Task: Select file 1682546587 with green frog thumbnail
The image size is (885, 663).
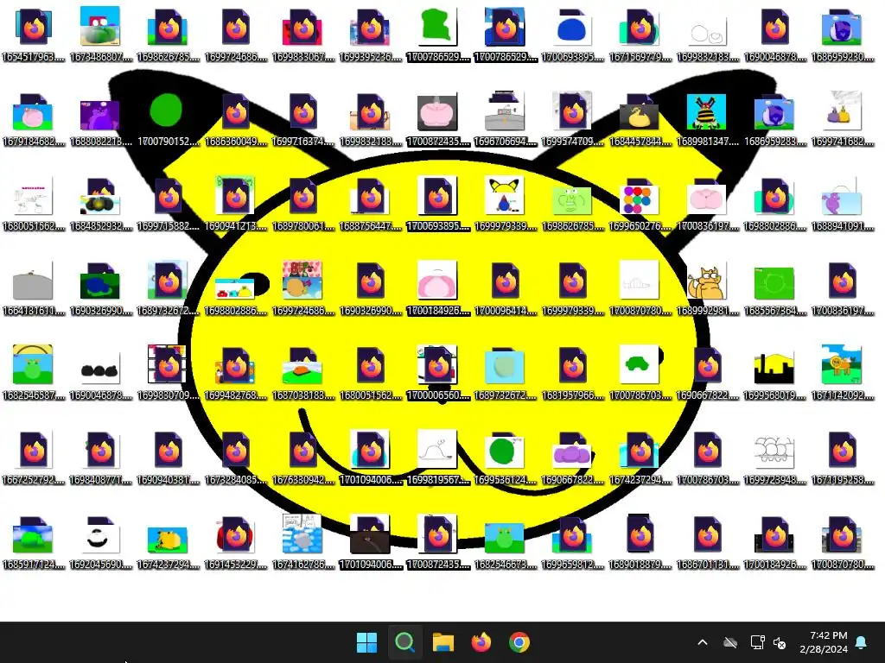Action: pos(34,372)
